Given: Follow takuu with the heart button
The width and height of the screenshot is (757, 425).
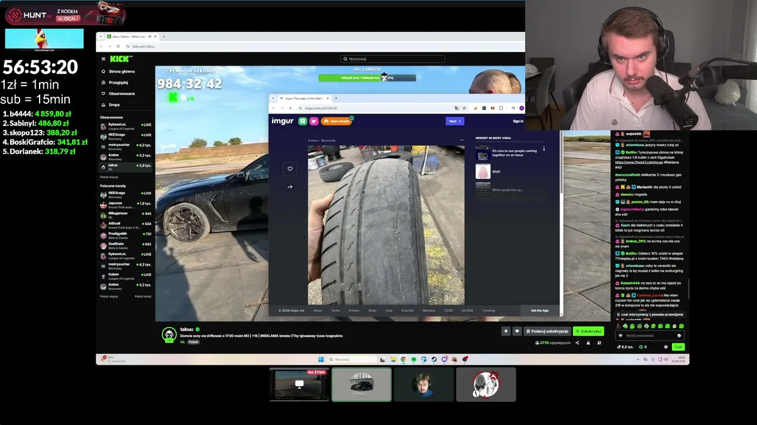Looking at the screenshot, I should pos(517,331).
